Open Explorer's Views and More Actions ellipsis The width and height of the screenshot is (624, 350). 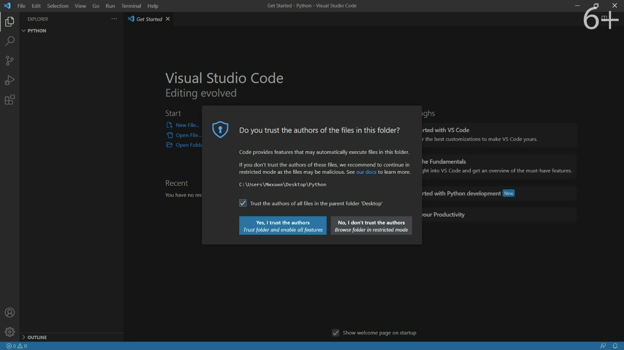pyautogui.click(x=114, y=19)
